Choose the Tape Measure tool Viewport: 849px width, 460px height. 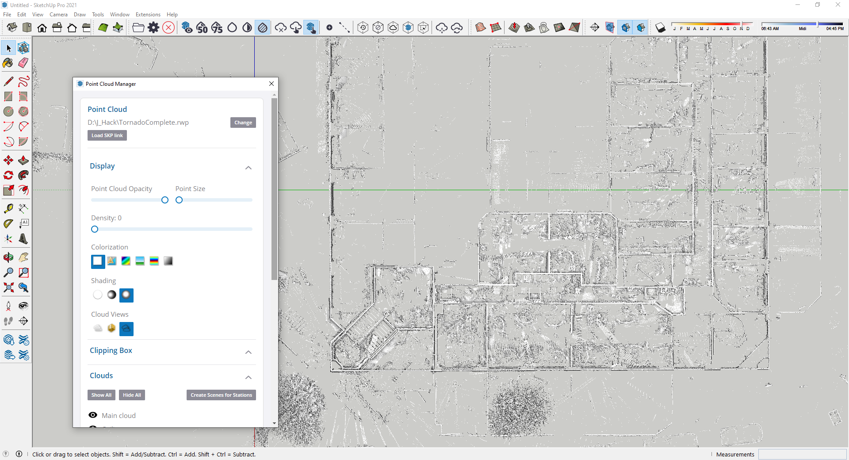8,208
